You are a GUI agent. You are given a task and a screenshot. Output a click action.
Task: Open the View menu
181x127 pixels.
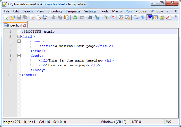[40, 11]
